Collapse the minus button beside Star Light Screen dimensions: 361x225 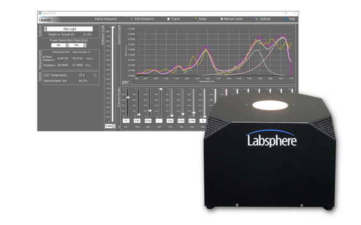[45, 30]
